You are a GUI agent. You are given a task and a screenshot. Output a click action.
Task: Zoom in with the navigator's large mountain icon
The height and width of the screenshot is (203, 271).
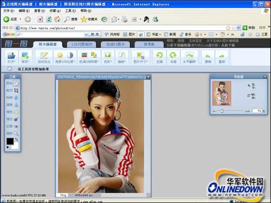tap(248, 111)
